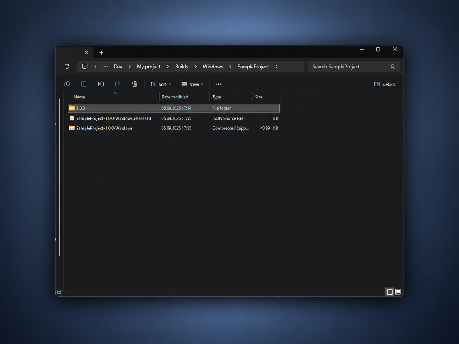Screen dimensions: 459x344
Task: Click the 1 KB size cell
Action: pos(274,118)
